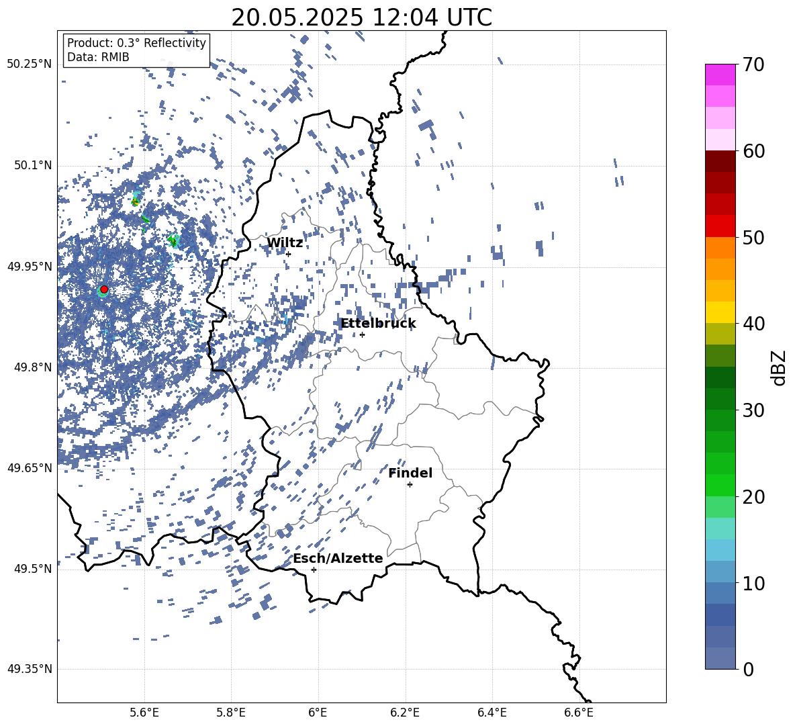This screenshot has height=726, width=795.
Task: Click the Findel location cross marker
Action: (x=410, y=485)
